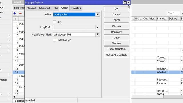Image resolution: width=183 pixels, height=103 pixels.
Task: Select rule row number 11
Action: coord(17,61)
